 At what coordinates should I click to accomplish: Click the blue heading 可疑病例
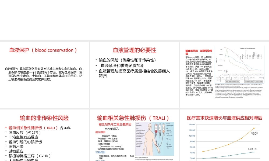pos(100,152)
